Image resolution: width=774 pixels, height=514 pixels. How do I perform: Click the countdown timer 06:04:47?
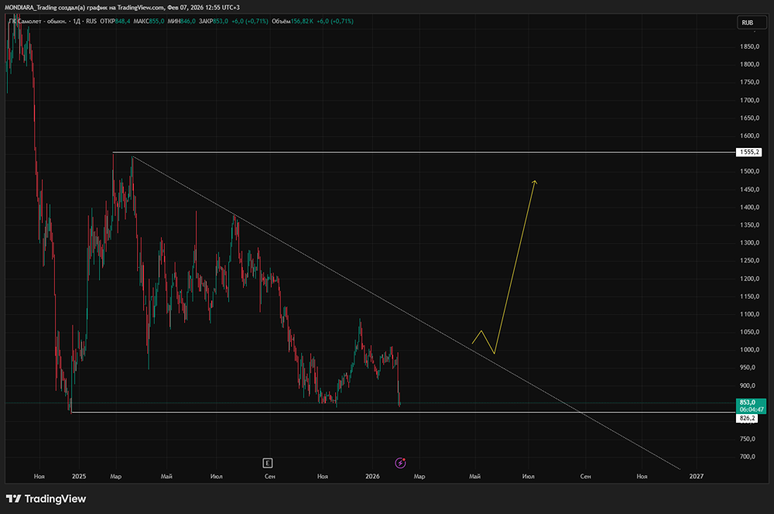pos(752,409)
